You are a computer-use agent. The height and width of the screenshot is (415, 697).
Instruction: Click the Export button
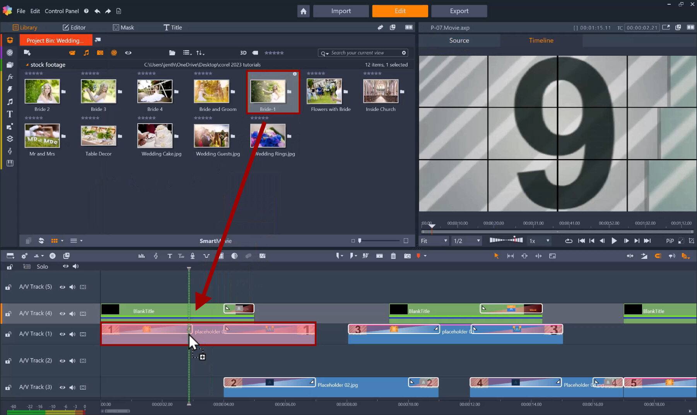(459, 11)
